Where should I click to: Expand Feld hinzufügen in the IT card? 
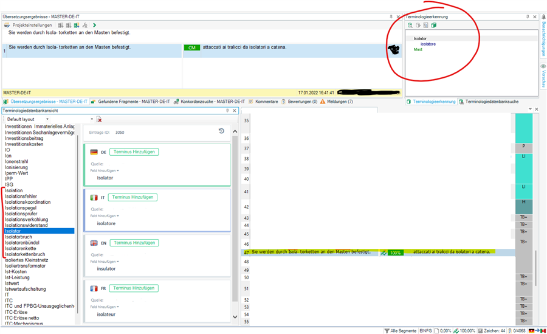coord(105,216)
